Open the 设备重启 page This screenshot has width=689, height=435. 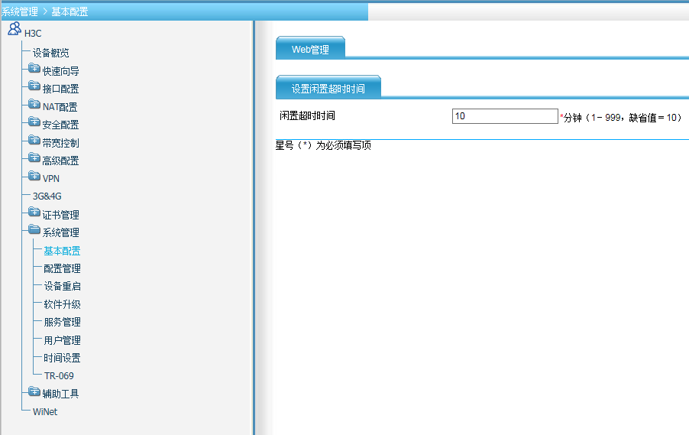[x=62, y=287]
